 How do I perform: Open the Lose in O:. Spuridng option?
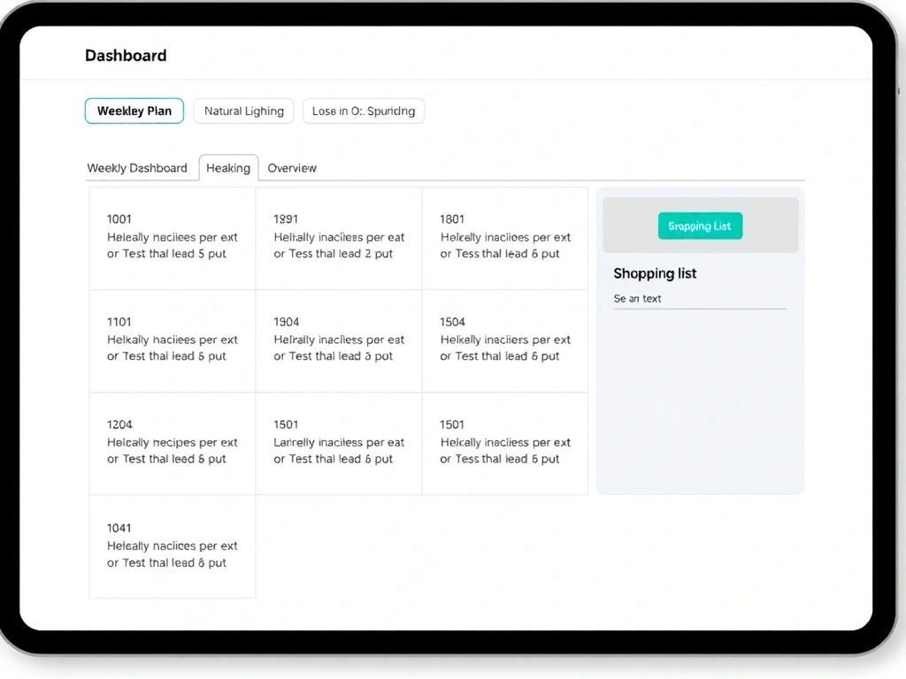(x=363, y=111)
